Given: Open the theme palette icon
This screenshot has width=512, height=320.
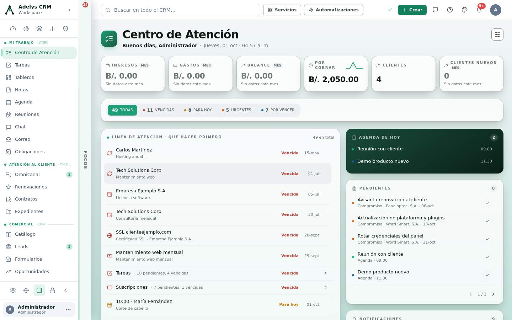Looking at the screenshot, I should point(464,10).
